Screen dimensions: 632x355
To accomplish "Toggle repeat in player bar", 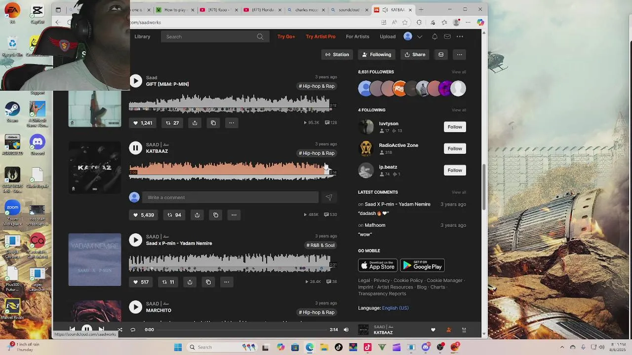I will click(x=133, y=329).
